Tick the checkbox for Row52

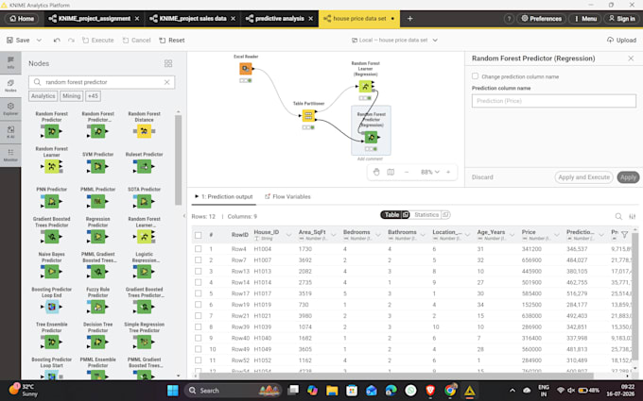point(198,360)
